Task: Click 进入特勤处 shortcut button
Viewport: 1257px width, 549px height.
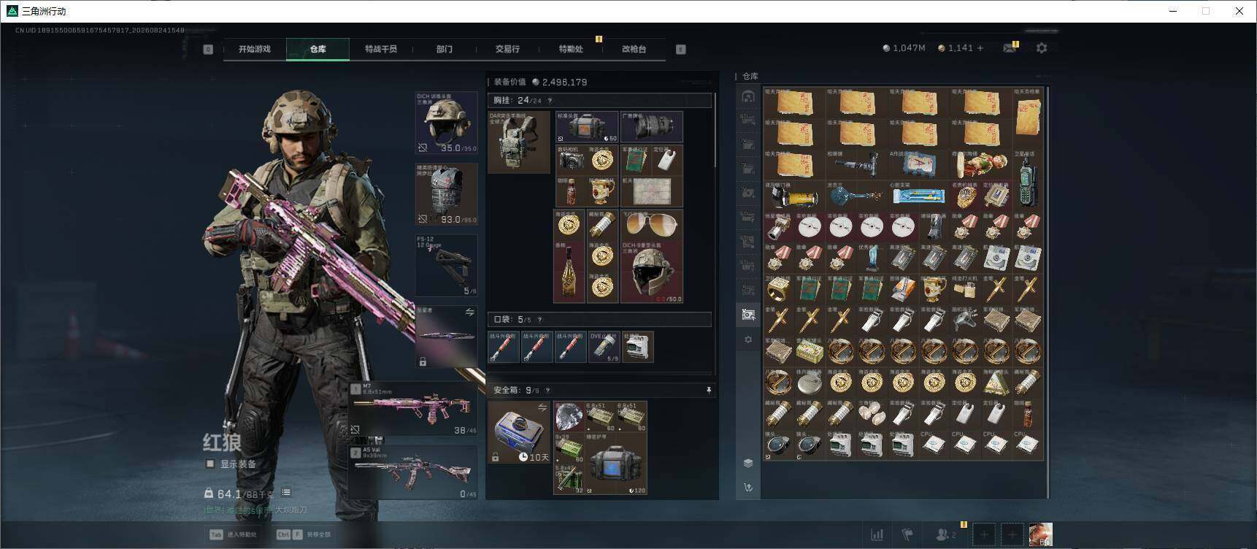Action: pyautogui.click(x=234, y=534)
